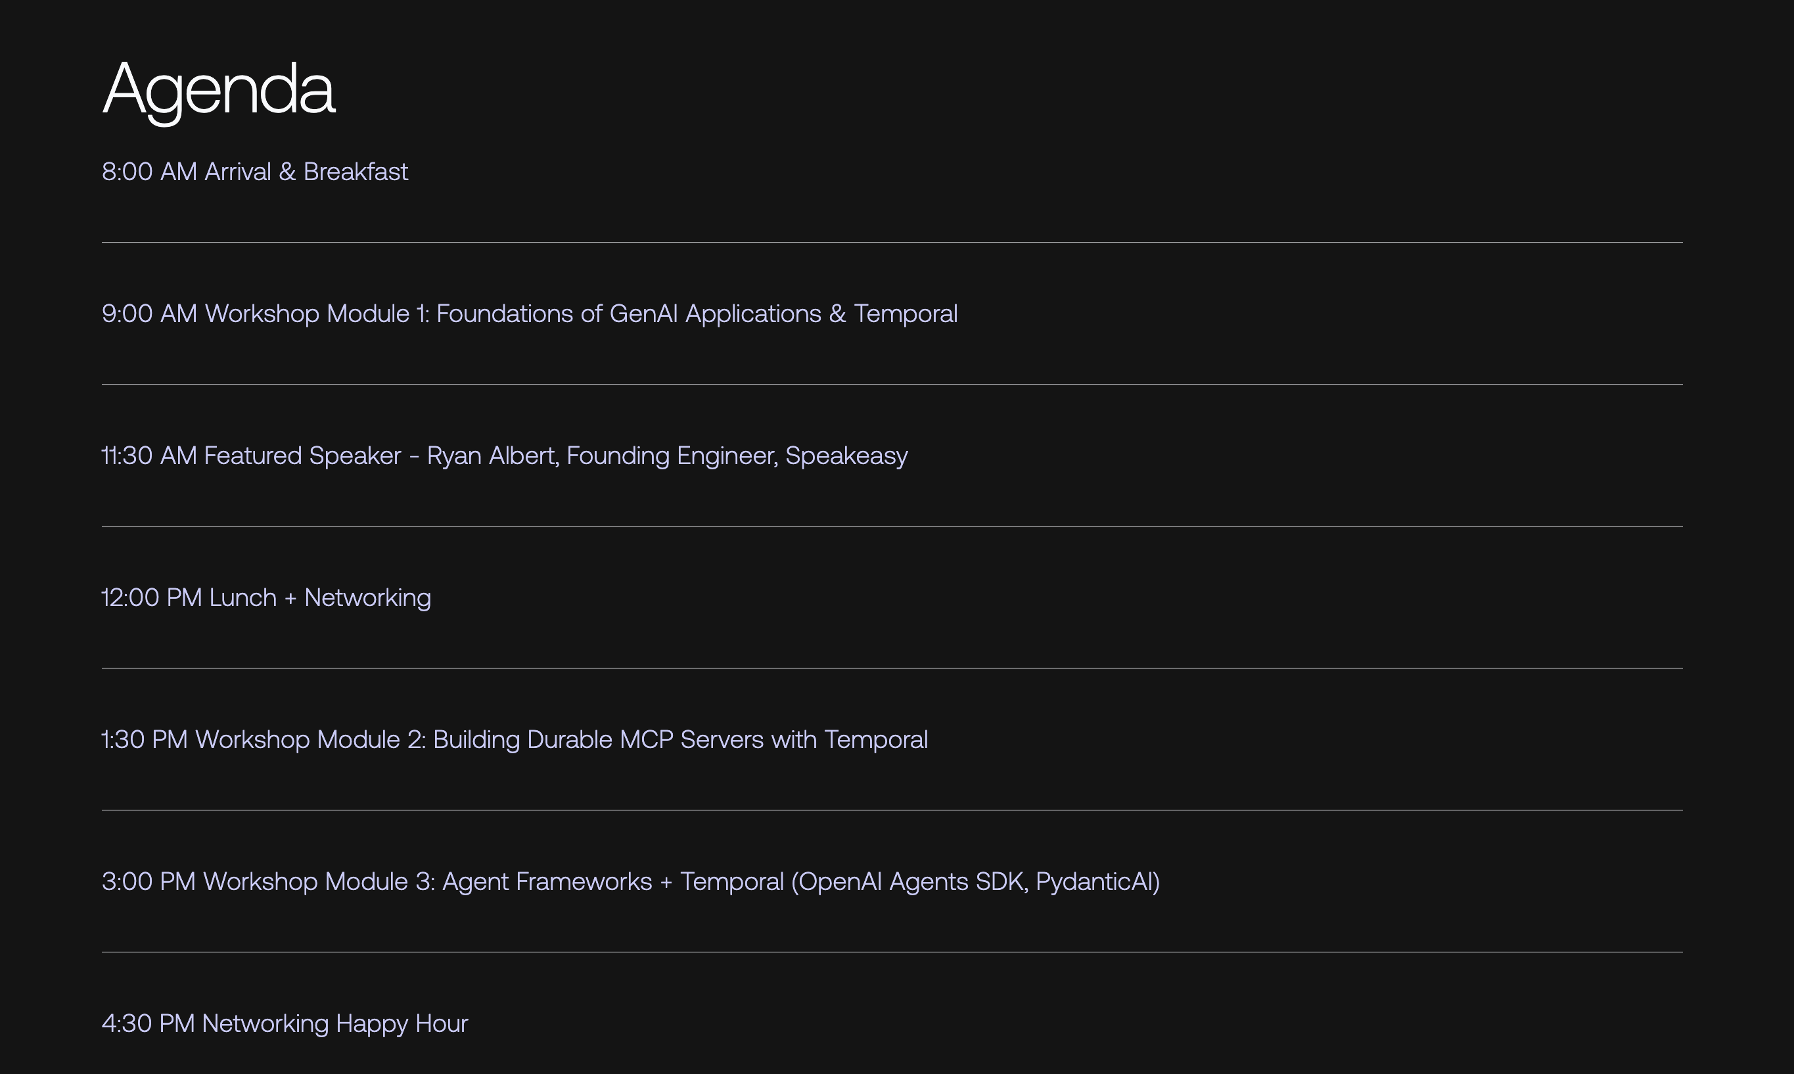
Task: Click the Speakeasy company name
Action: pos(846,455)
